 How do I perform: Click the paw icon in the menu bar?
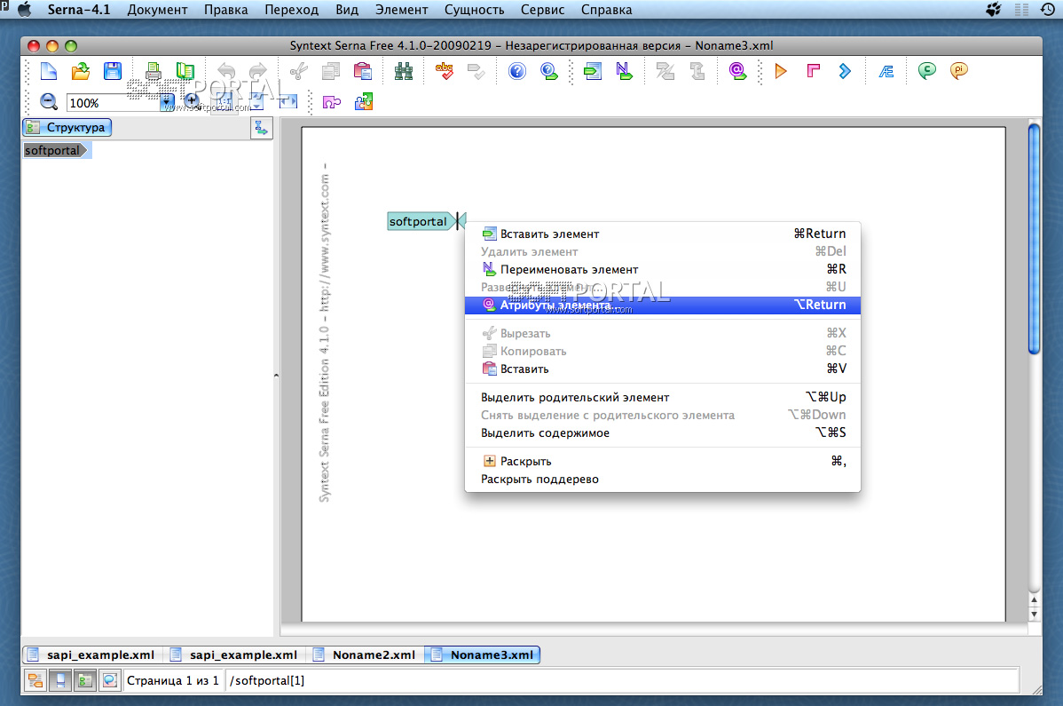coord(994,10)
